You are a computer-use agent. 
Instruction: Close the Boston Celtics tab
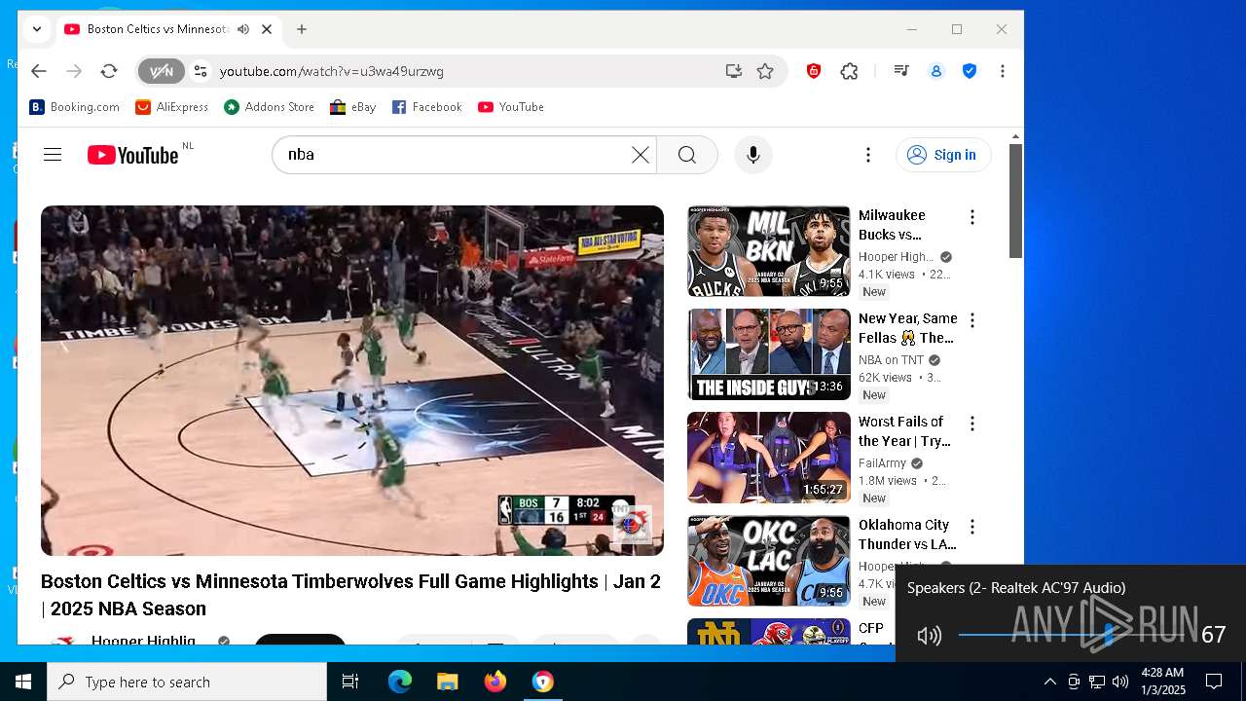click(267, 29)
